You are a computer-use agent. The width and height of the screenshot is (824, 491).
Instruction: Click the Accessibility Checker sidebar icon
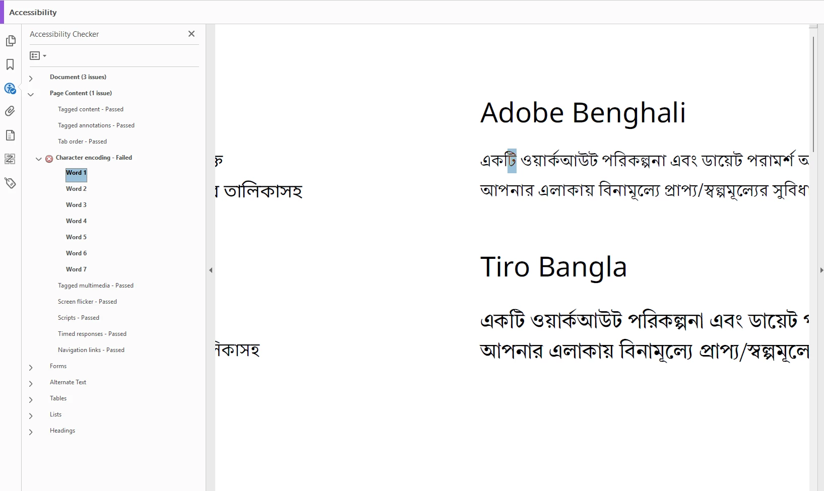(10, 89)
